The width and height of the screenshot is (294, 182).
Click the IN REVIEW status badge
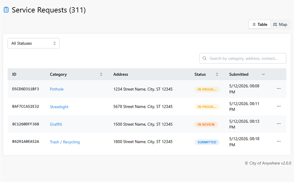click(x=206, y=125)
